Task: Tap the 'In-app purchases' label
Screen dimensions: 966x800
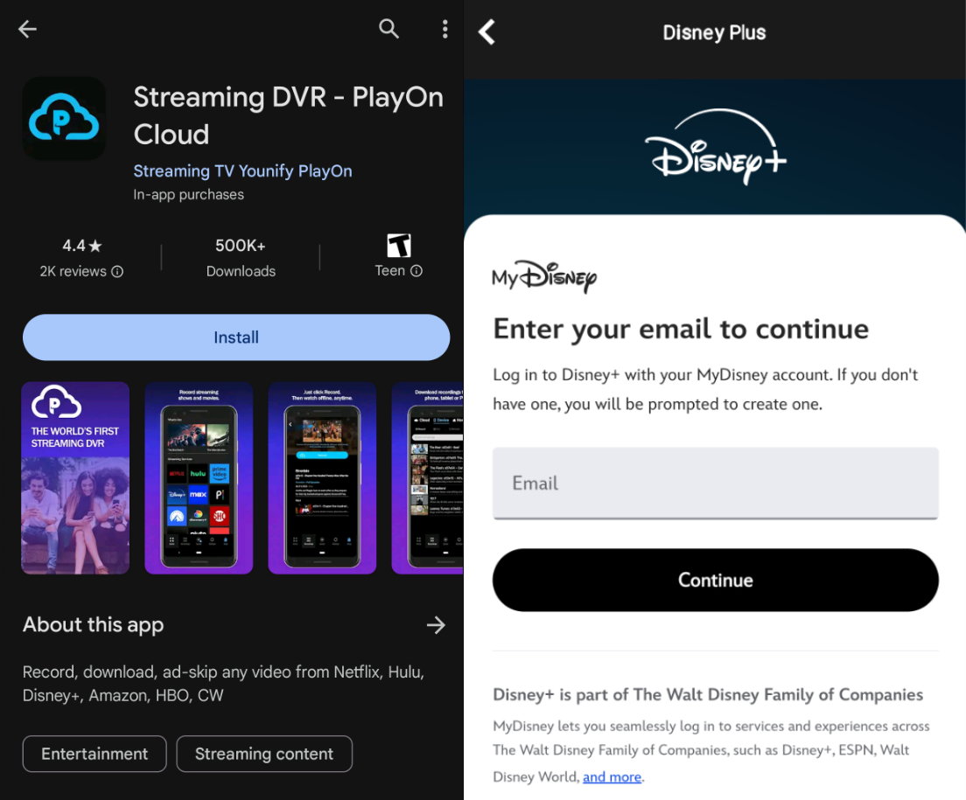Action: click(x=188, y=194)
